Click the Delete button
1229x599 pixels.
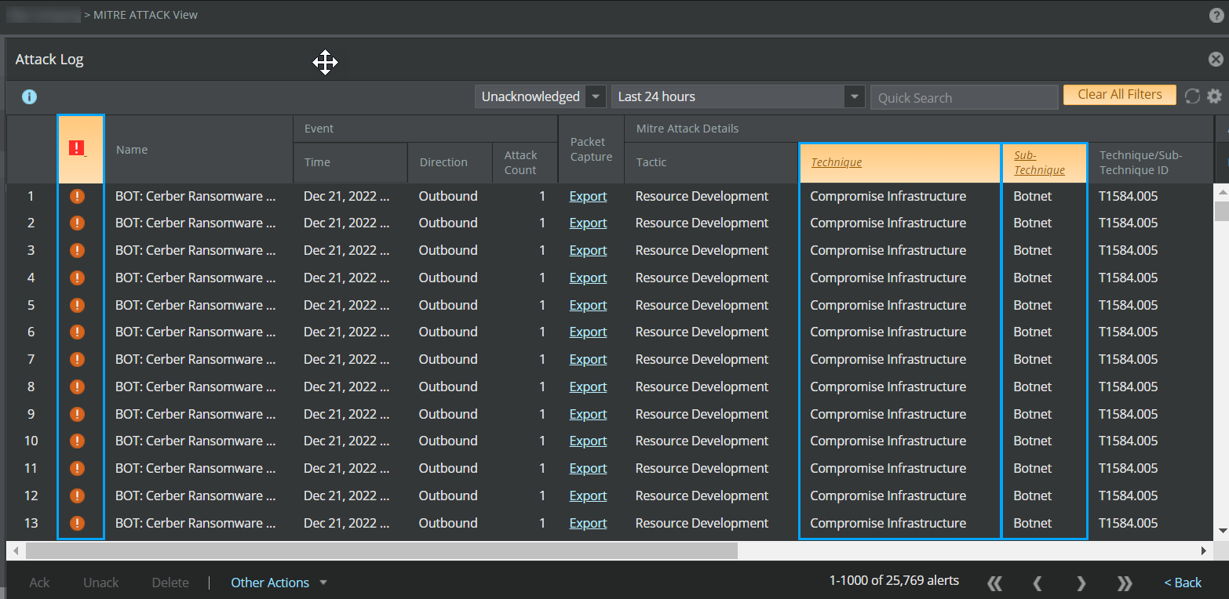pos(170,583)
